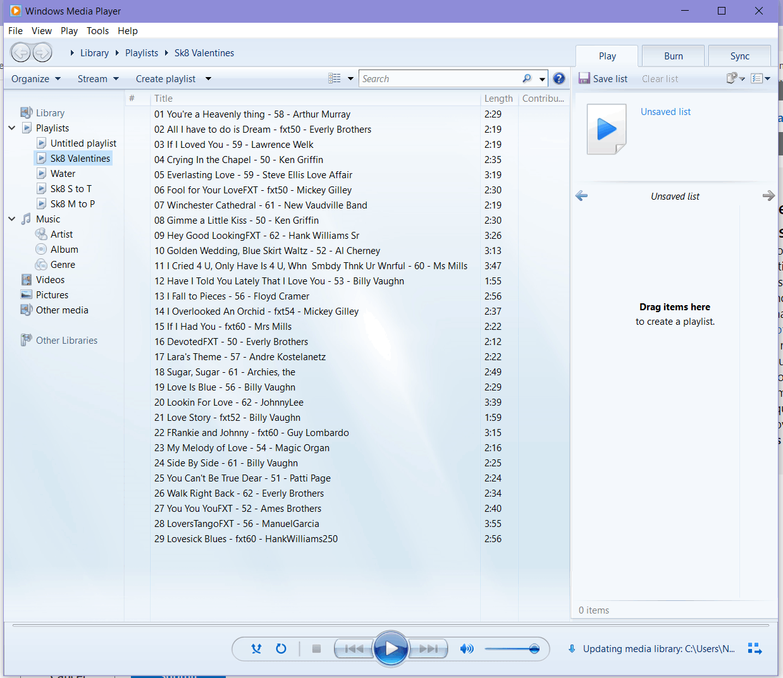Open Clear list pane options dropdown
Viewport: 783px width, 678px height.
pos(736,78)
